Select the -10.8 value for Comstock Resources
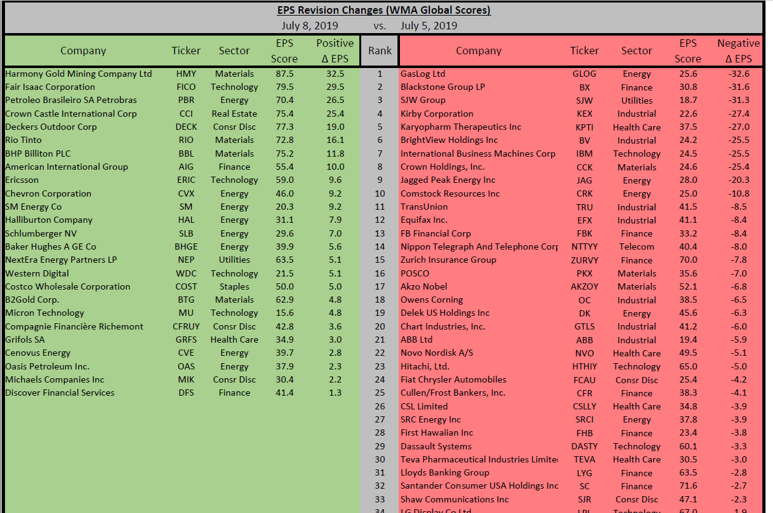The height and width of the screenshot is (513, 773). coord(738,193)
